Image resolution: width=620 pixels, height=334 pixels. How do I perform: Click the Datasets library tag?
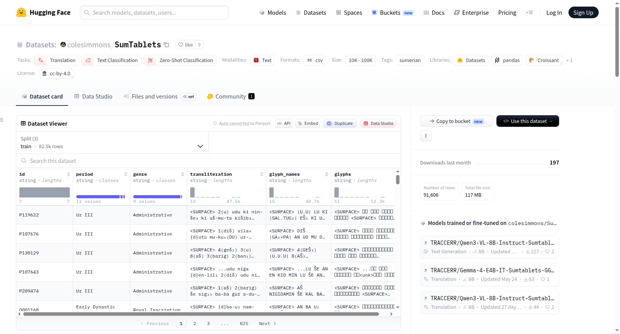[471, 60]
